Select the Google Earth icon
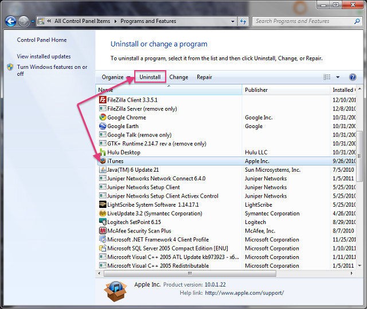Screen dimensions: 367x309 103,126
